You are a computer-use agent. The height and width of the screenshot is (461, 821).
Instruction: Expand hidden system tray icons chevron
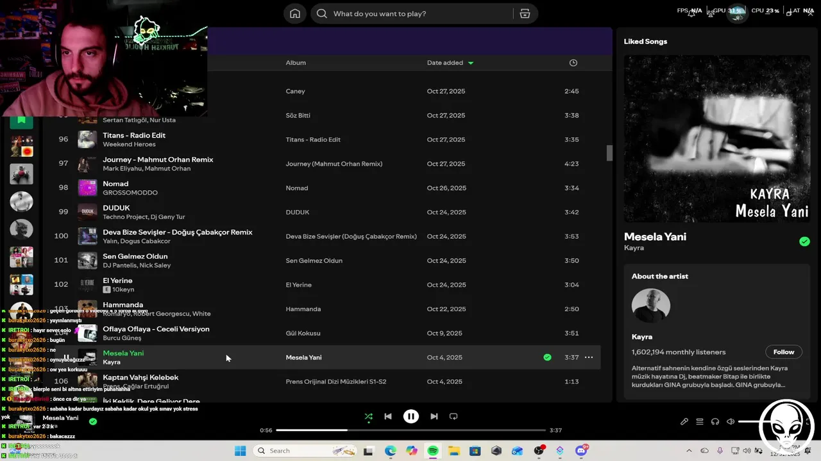tap(690, 451)
